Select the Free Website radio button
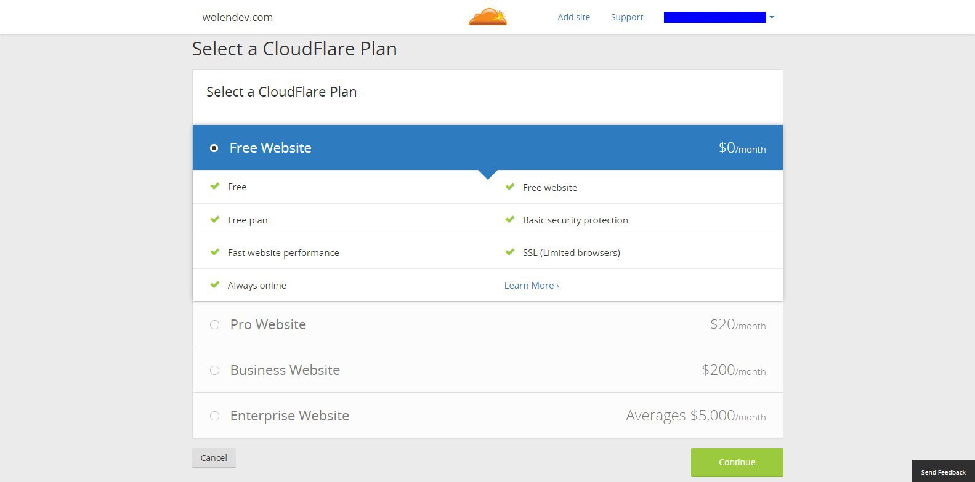The image size is (975, 482). point(214,148)
